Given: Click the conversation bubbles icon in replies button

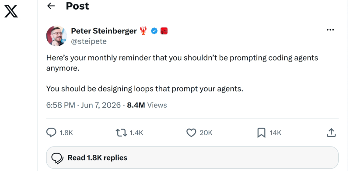Looking at the screenshot, I should pos(57,158).
